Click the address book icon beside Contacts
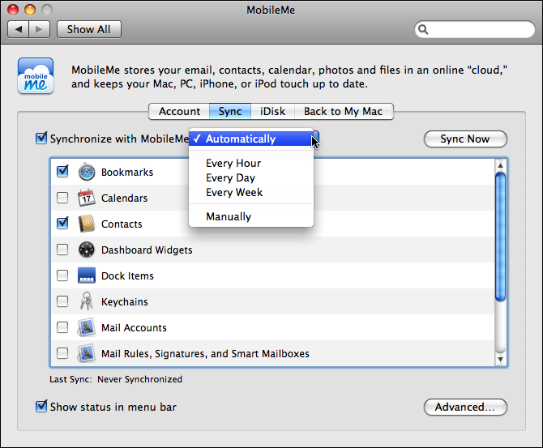 click(87, 224)
